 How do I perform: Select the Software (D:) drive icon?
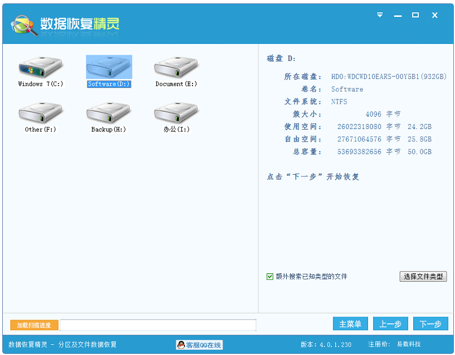pos(108,66)
